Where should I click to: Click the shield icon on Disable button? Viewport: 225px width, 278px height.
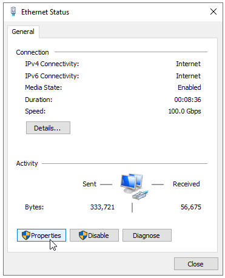83,236
